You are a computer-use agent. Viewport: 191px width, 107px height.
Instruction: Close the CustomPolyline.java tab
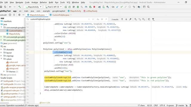click(71, 15)
